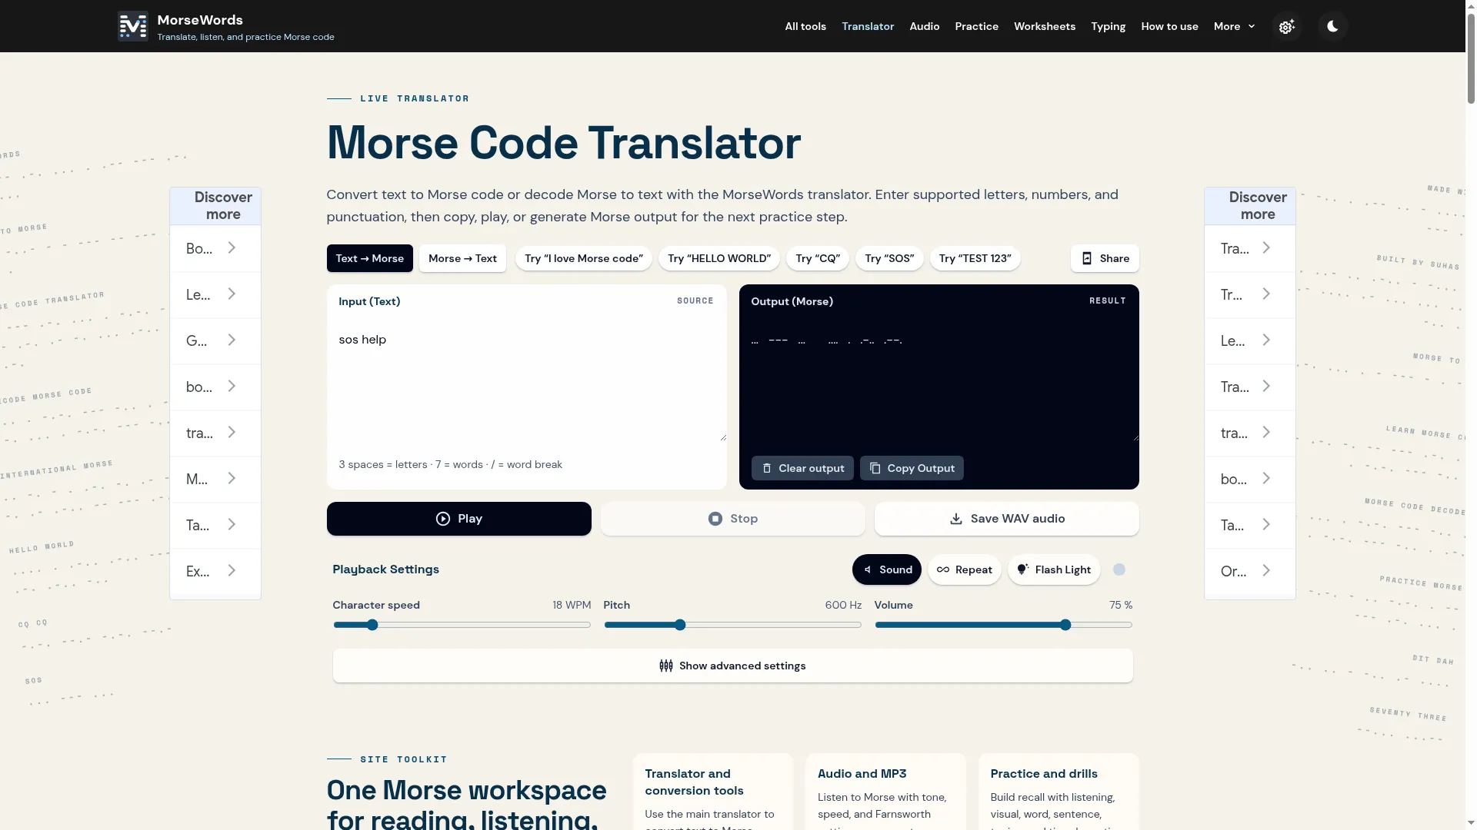1477x830 pixels.
Task: Click the 18 WPM speed value
Action: coord(572,605)
